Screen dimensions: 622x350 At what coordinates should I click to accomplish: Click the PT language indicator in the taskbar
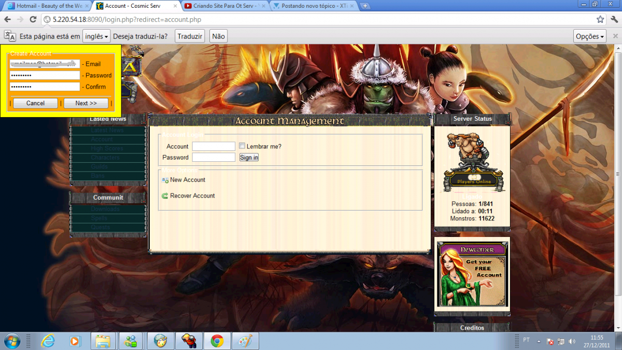526,340
